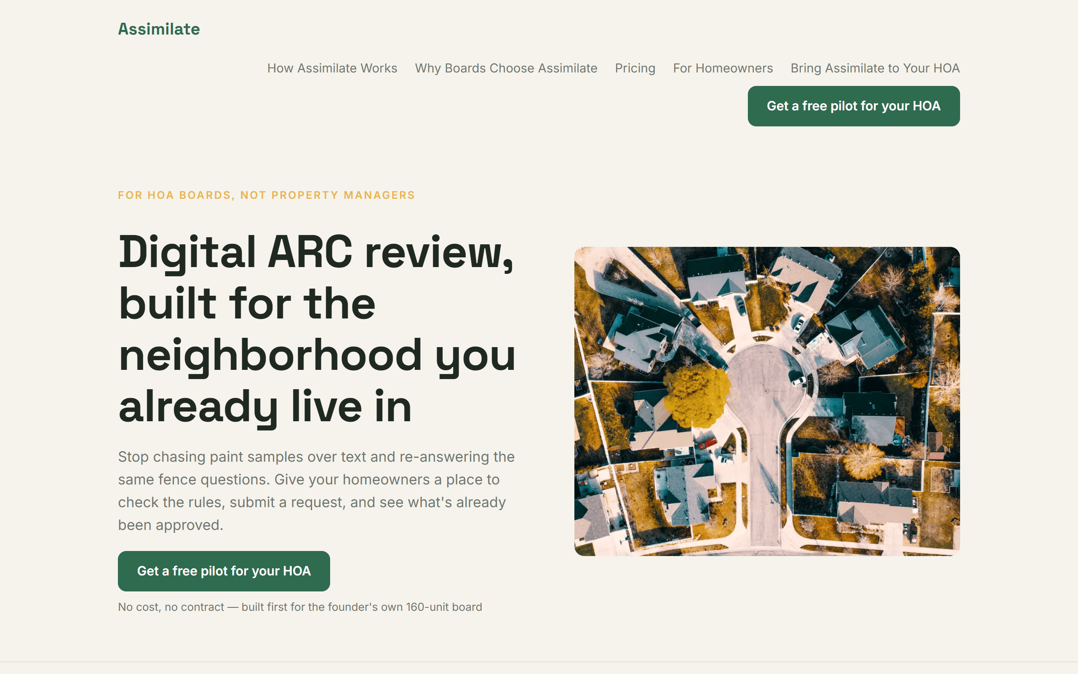Open Bring Assimilate to Your HOA link
Image resolution: width=1078 pixels, height=674 pixels.
875,68
